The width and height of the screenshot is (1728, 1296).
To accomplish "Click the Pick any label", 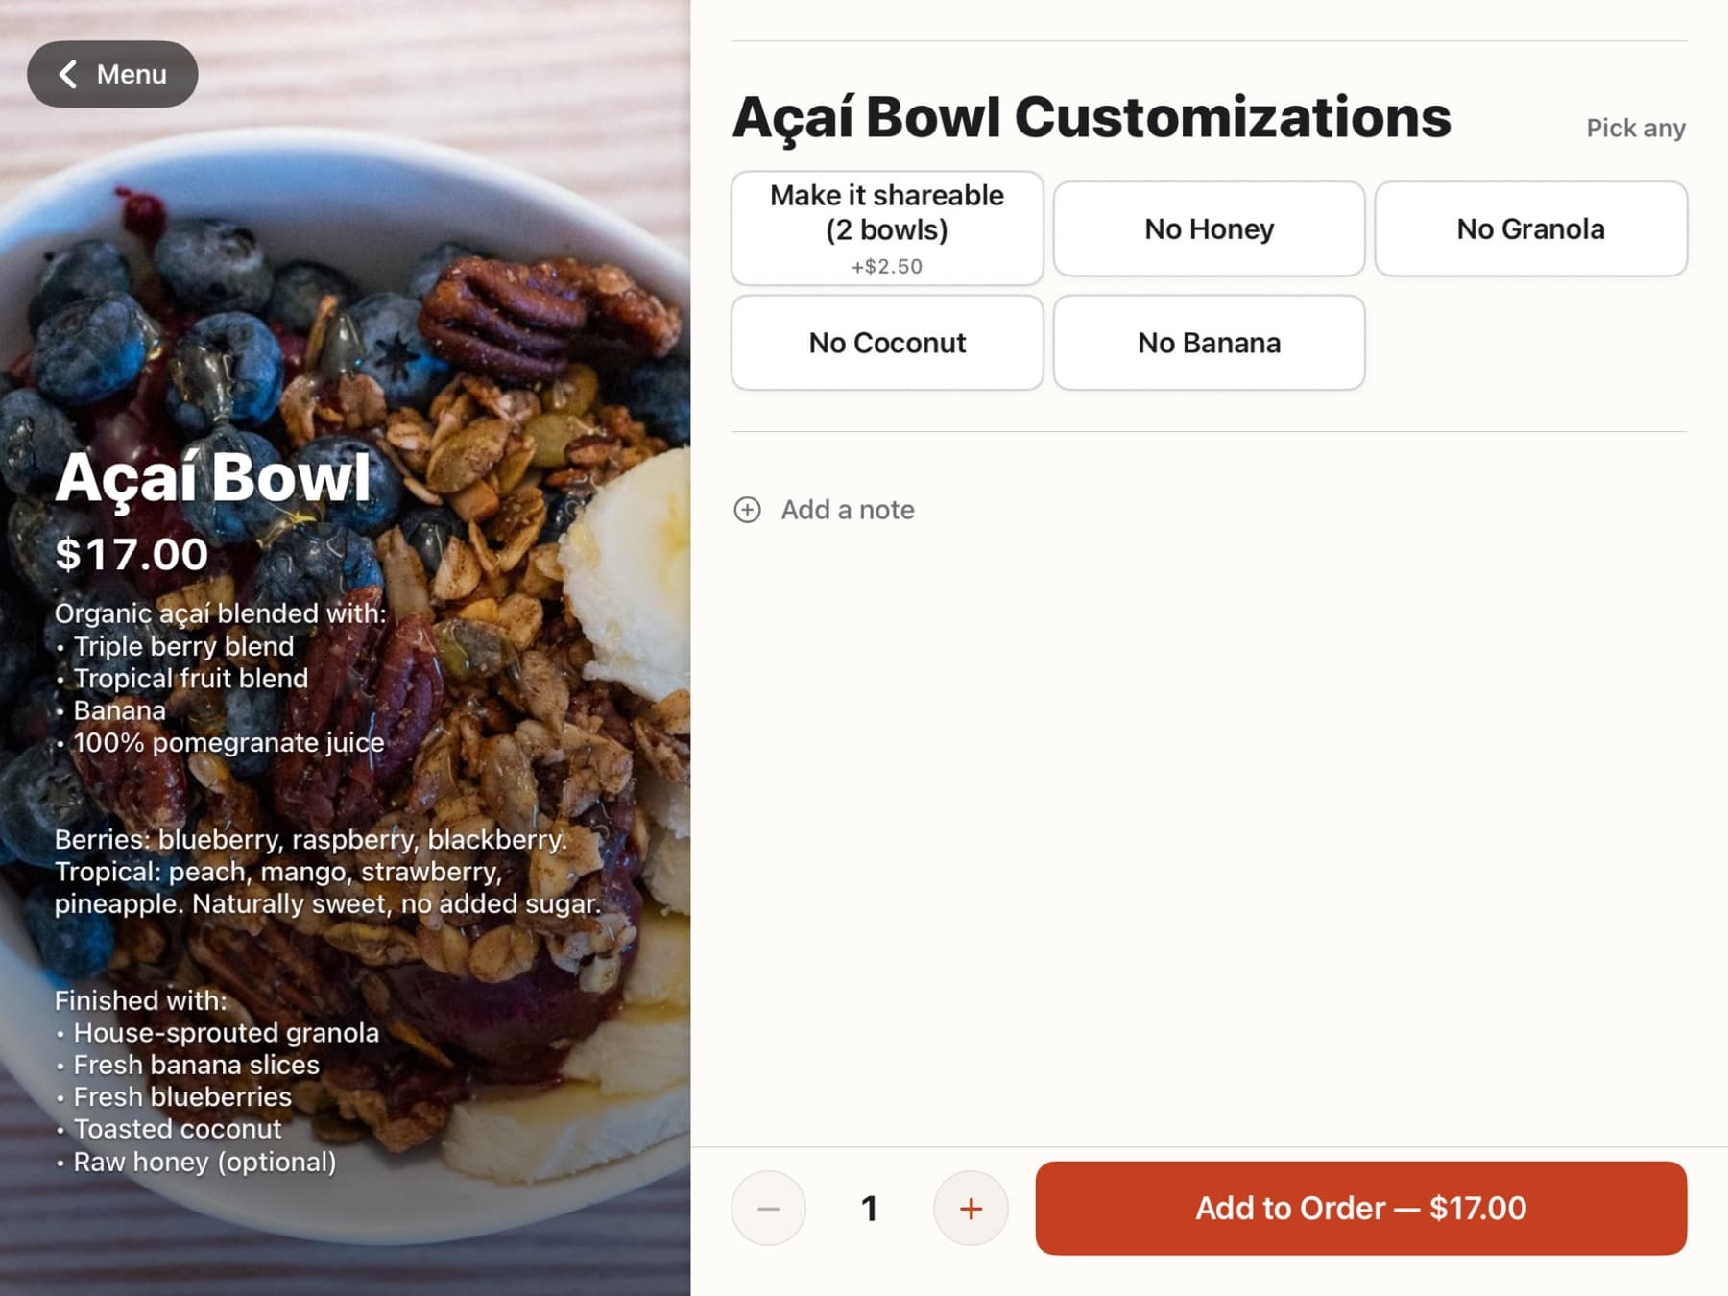I will click(1635, 128).
